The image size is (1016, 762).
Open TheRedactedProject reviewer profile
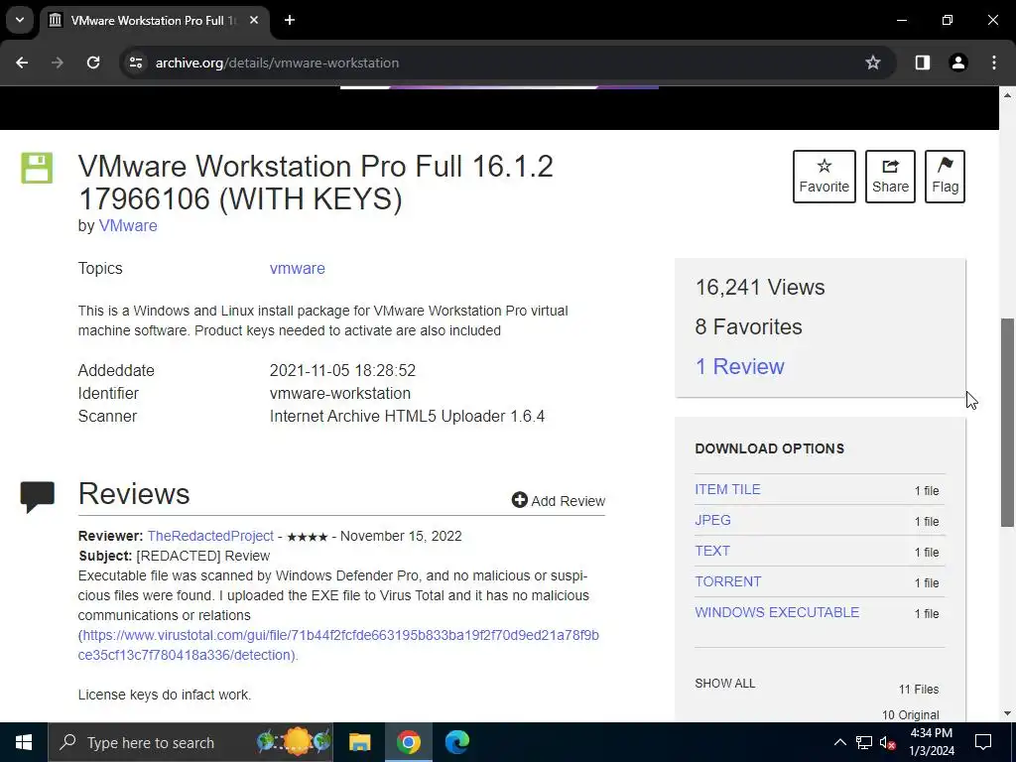click(x=210, y=536)
